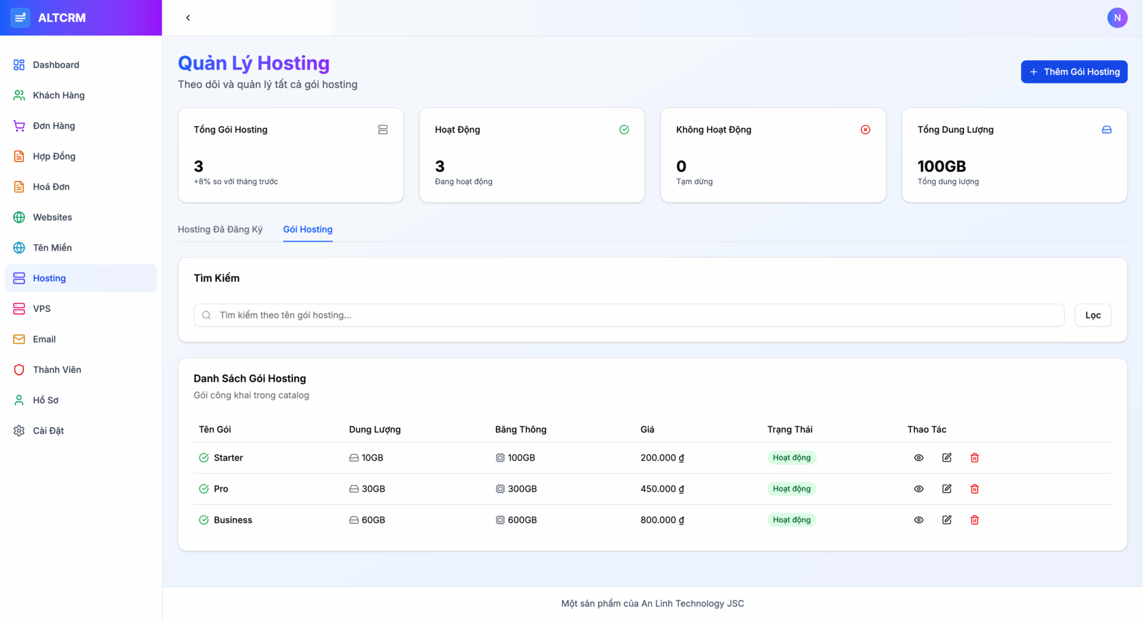Show details of the Starter package

point(919,457)
